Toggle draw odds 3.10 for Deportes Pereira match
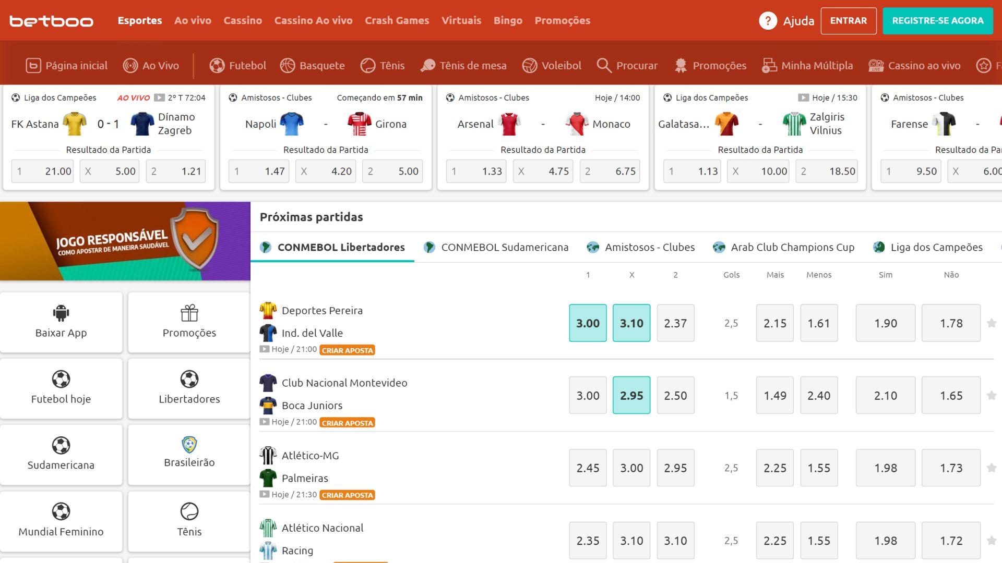 coord(631,323)
